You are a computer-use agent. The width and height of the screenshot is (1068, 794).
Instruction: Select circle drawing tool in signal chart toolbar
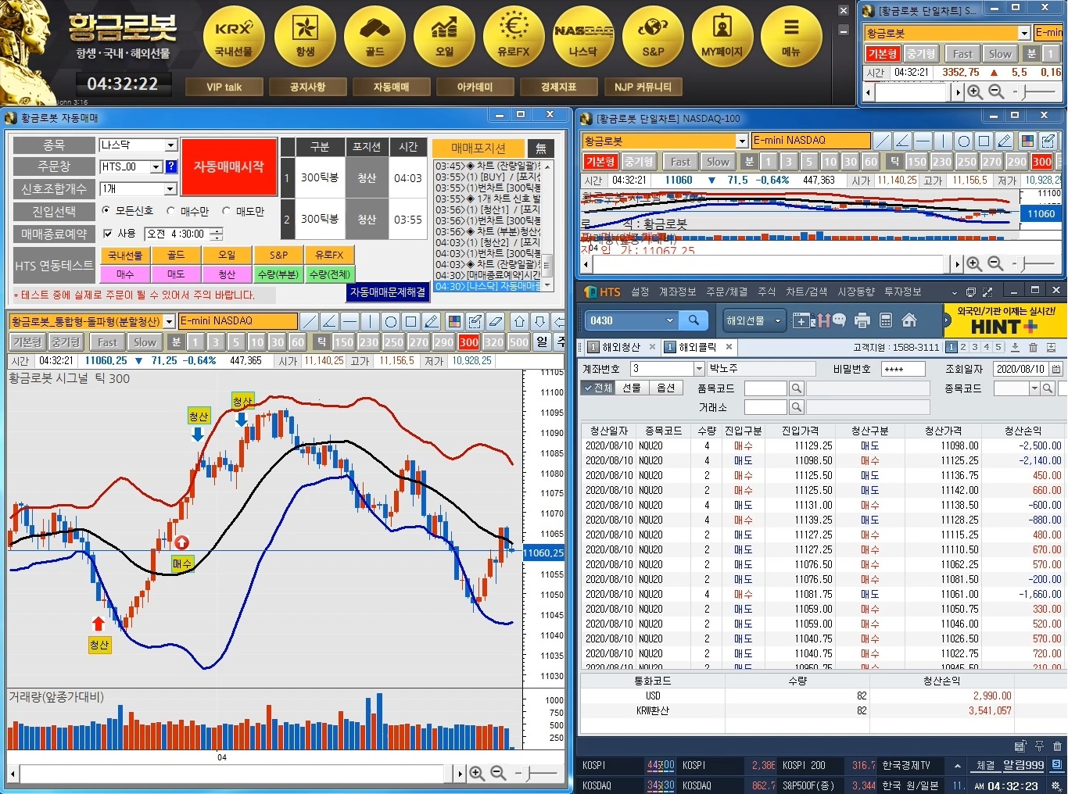(x=391, y=321)
